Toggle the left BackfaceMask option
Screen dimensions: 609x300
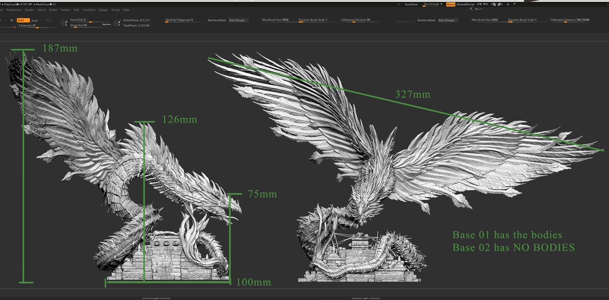tap(217, 20)
